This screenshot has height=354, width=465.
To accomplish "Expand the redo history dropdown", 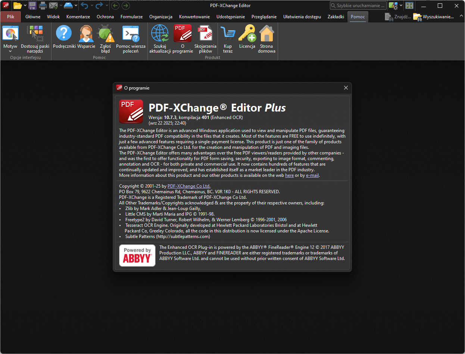I will [107, 5].
